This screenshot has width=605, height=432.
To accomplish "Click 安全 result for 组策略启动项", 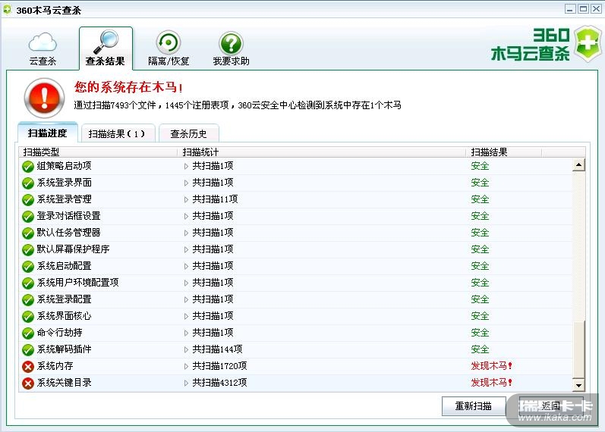I will click(480, 166).
